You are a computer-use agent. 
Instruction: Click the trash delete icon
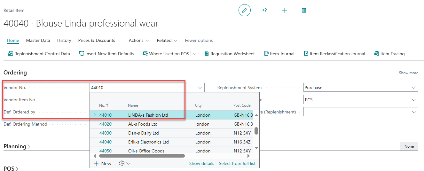304,10
